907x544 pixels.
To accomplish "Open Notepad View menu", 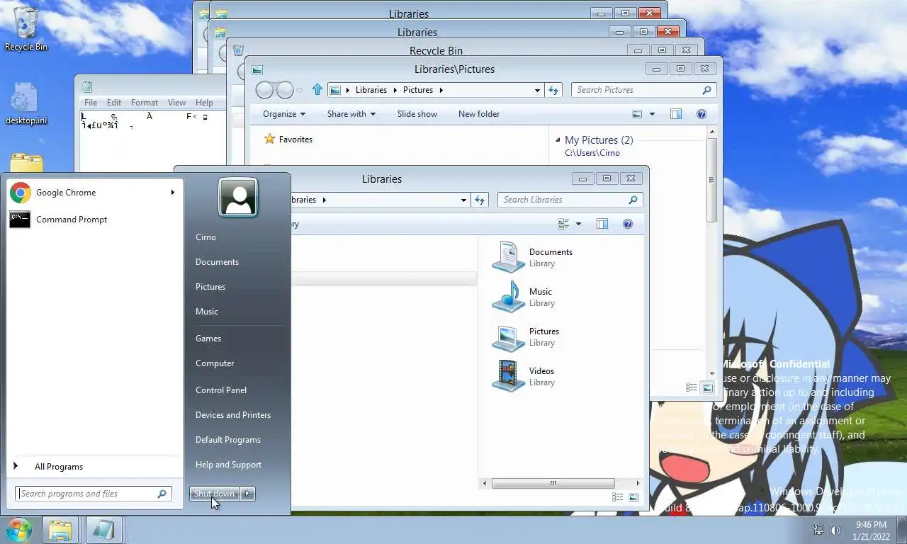I will coord(176,103).
